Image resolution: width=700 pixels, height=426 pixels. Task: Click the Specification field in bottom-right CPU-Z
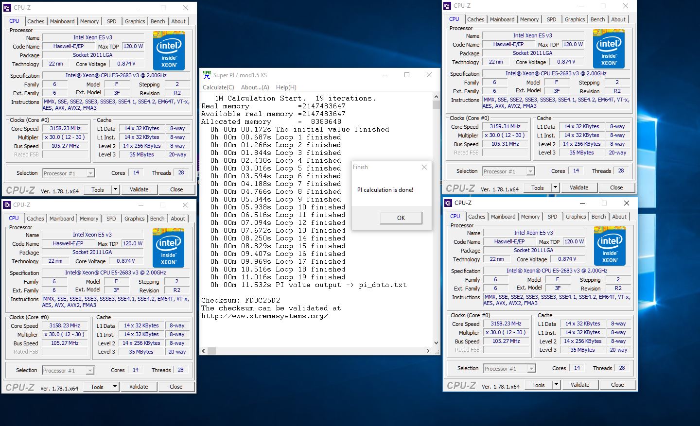tap(557, 271)
